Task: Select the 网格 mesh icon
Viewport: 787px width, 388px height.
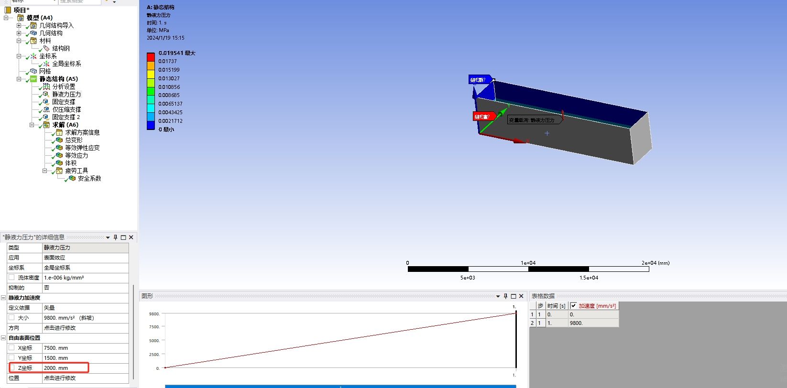Action: pyautogui.click(x=33, y=71)
